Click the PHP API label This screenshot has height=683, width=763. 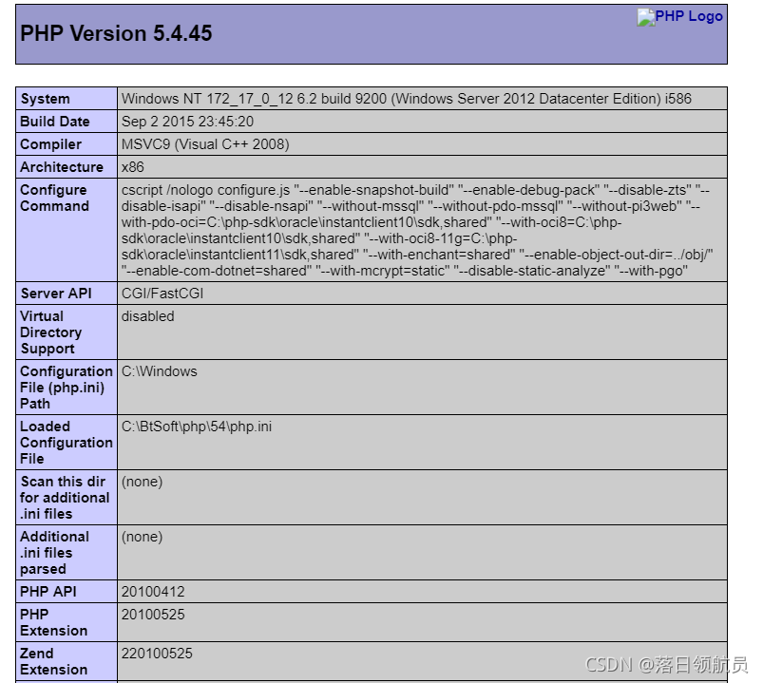coord(48,592)
